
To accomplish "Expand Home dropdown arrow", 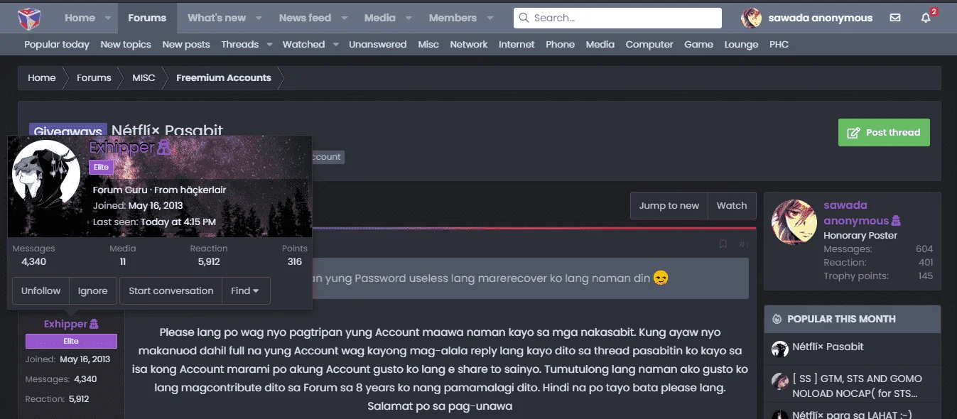I will [x=108, y=18].
